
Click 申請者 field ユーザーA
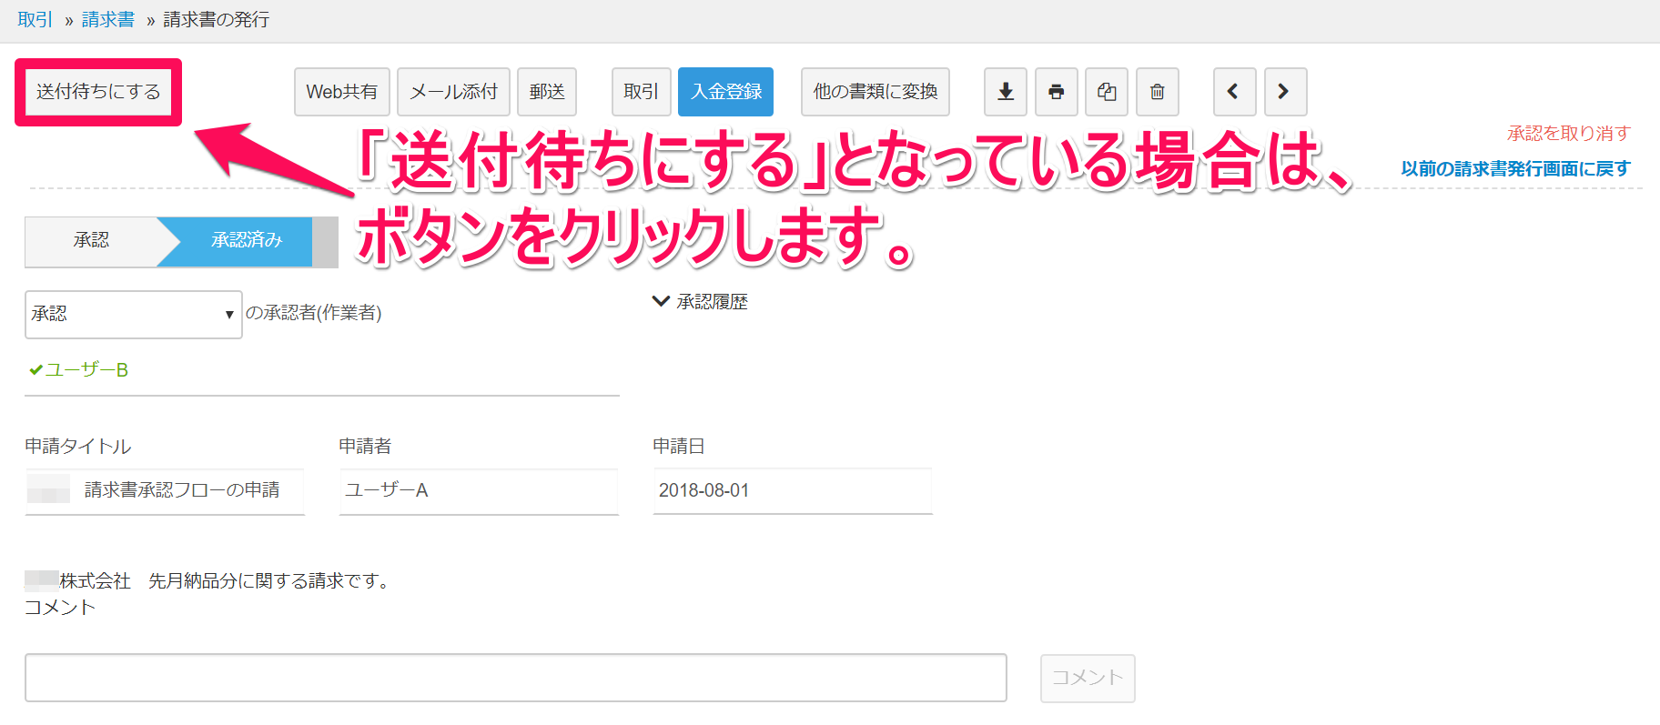click(479, 491)
